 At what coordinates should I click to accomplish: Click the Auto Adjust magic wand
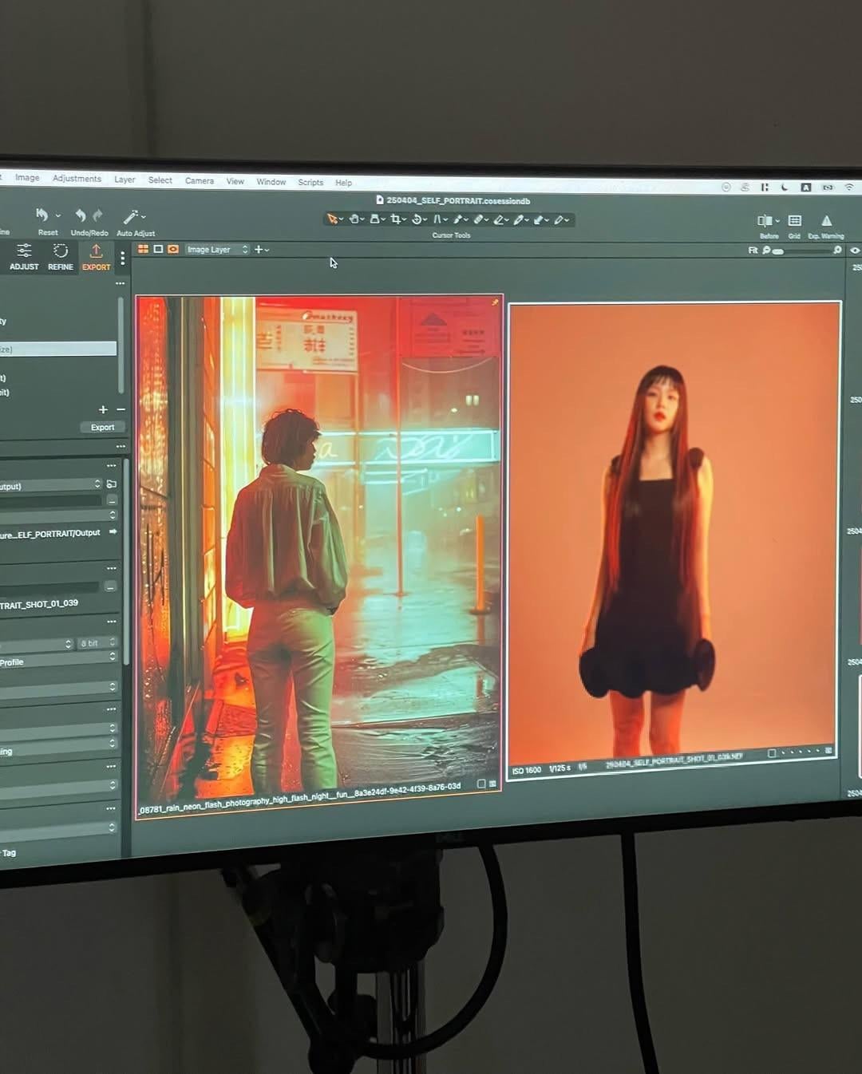[x=132, y=217]
